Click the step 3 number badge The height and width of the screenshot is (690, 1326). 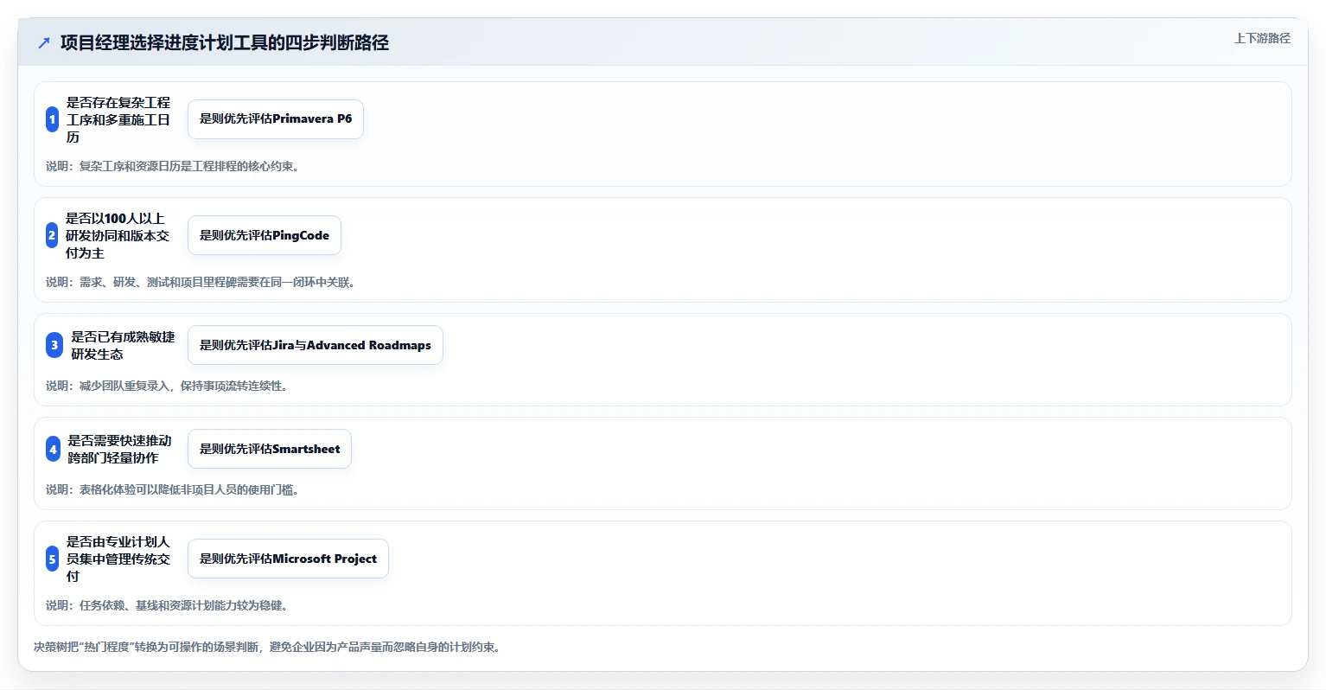click(54, 345)
